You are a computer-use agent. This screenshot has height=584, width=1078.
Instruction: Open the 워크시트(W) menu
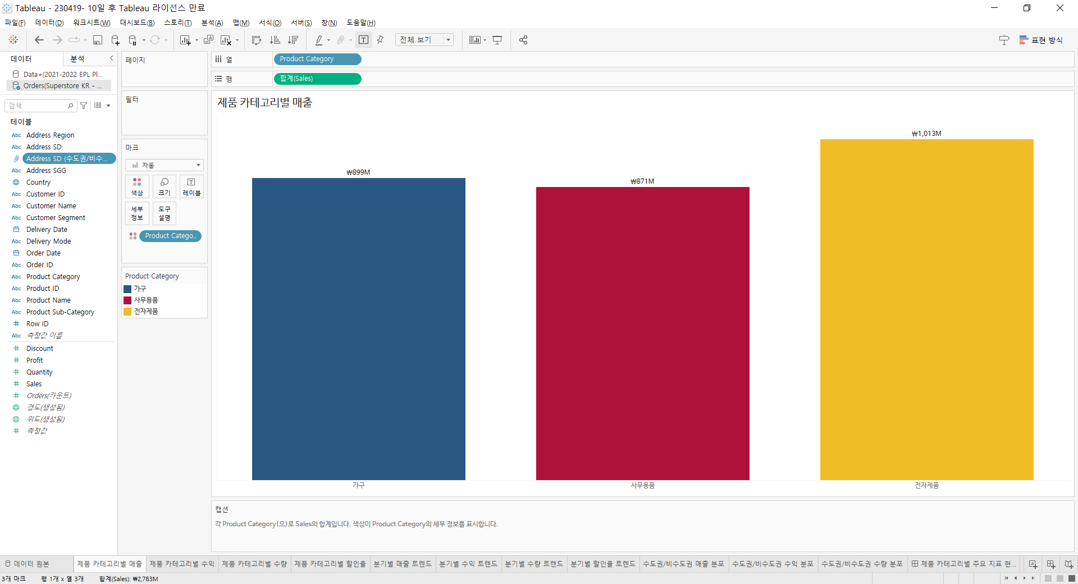click(x=92, y=23)
